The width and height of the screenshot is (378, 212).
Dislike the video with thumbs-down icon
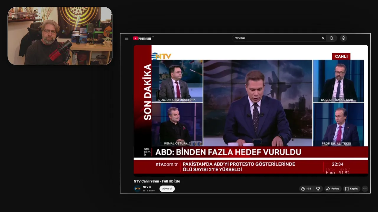point(318,189)
